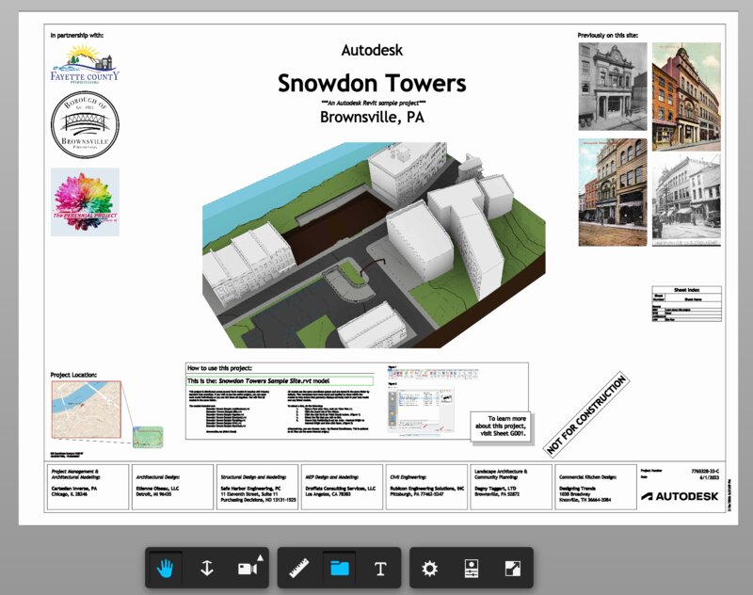Select the camera walkthrough tool
The width and height of the screenshot is (753, 595).
pyautogui.click(x=249, y=567)
